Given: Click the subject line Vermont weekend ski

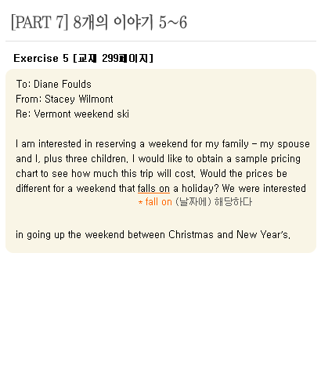Looking at the screenshot, I should (81, 114).
